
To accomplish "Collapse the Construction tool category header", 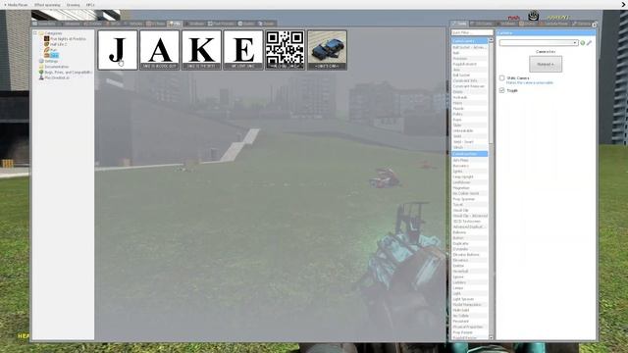I will (469, 154).
